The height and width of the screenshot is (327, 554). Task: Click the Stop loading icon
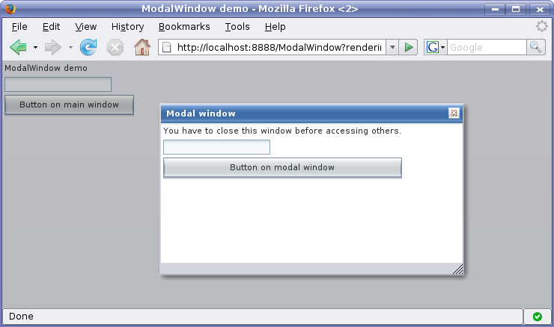pyautogui.click(x=115, y=48)
